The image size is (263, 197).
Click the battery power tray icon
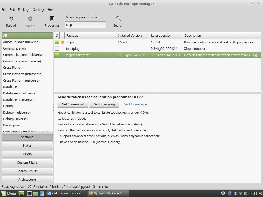click(x=246, y=193)
